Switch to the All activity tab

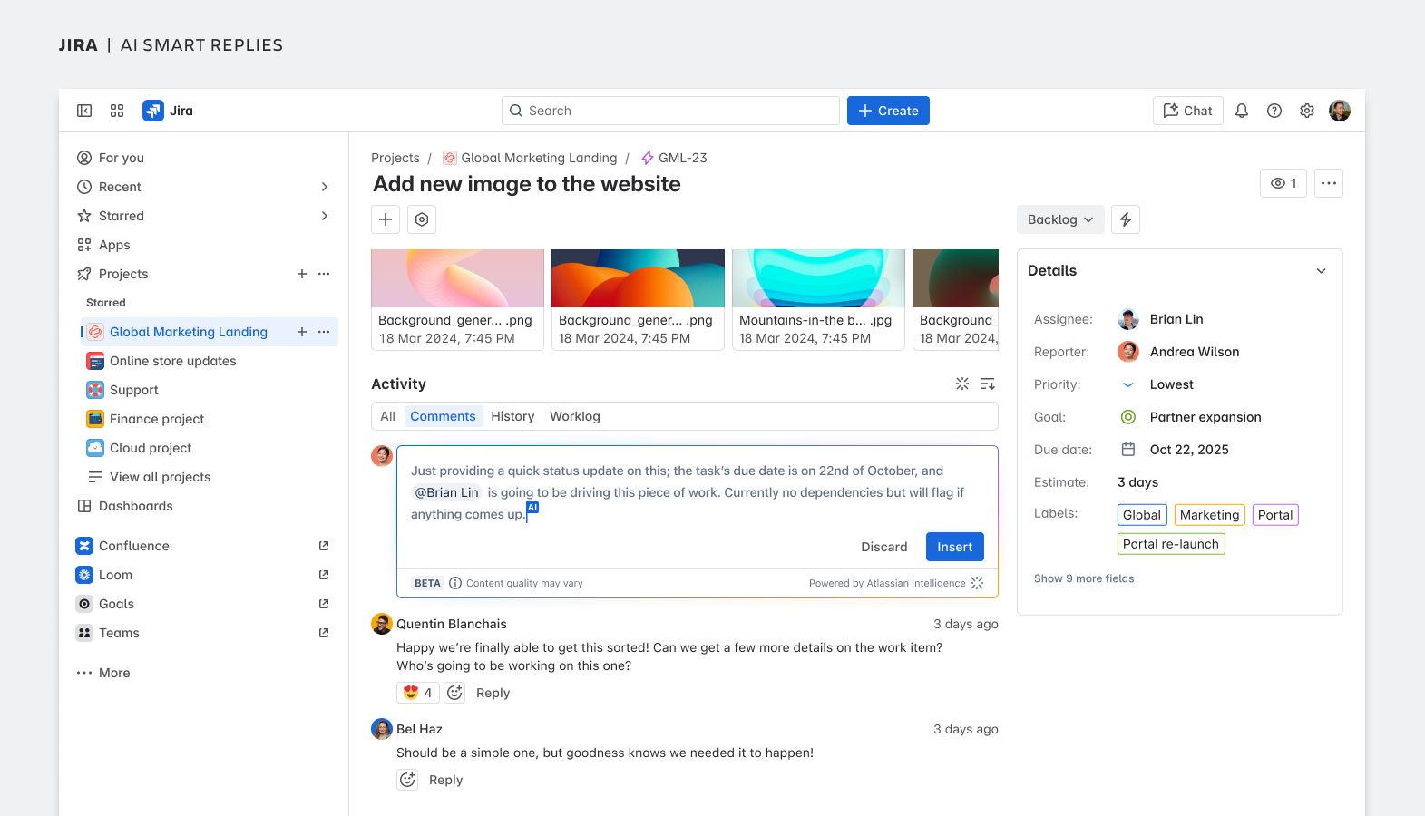point(387,416)
